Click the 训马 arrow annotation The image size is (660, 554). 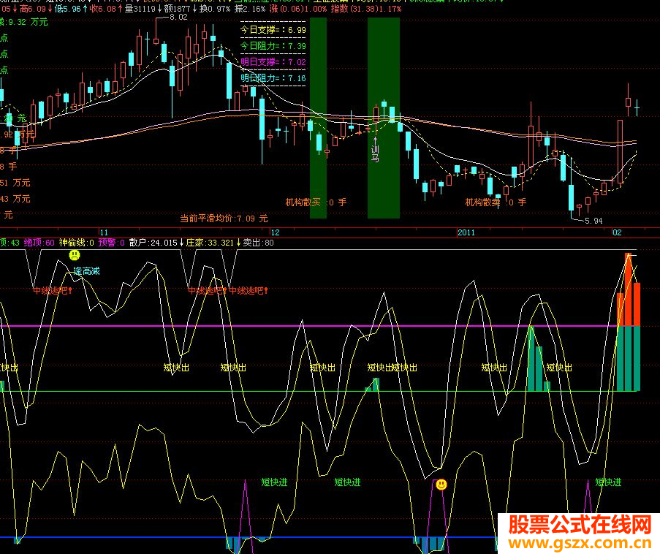tap(375, 148)
